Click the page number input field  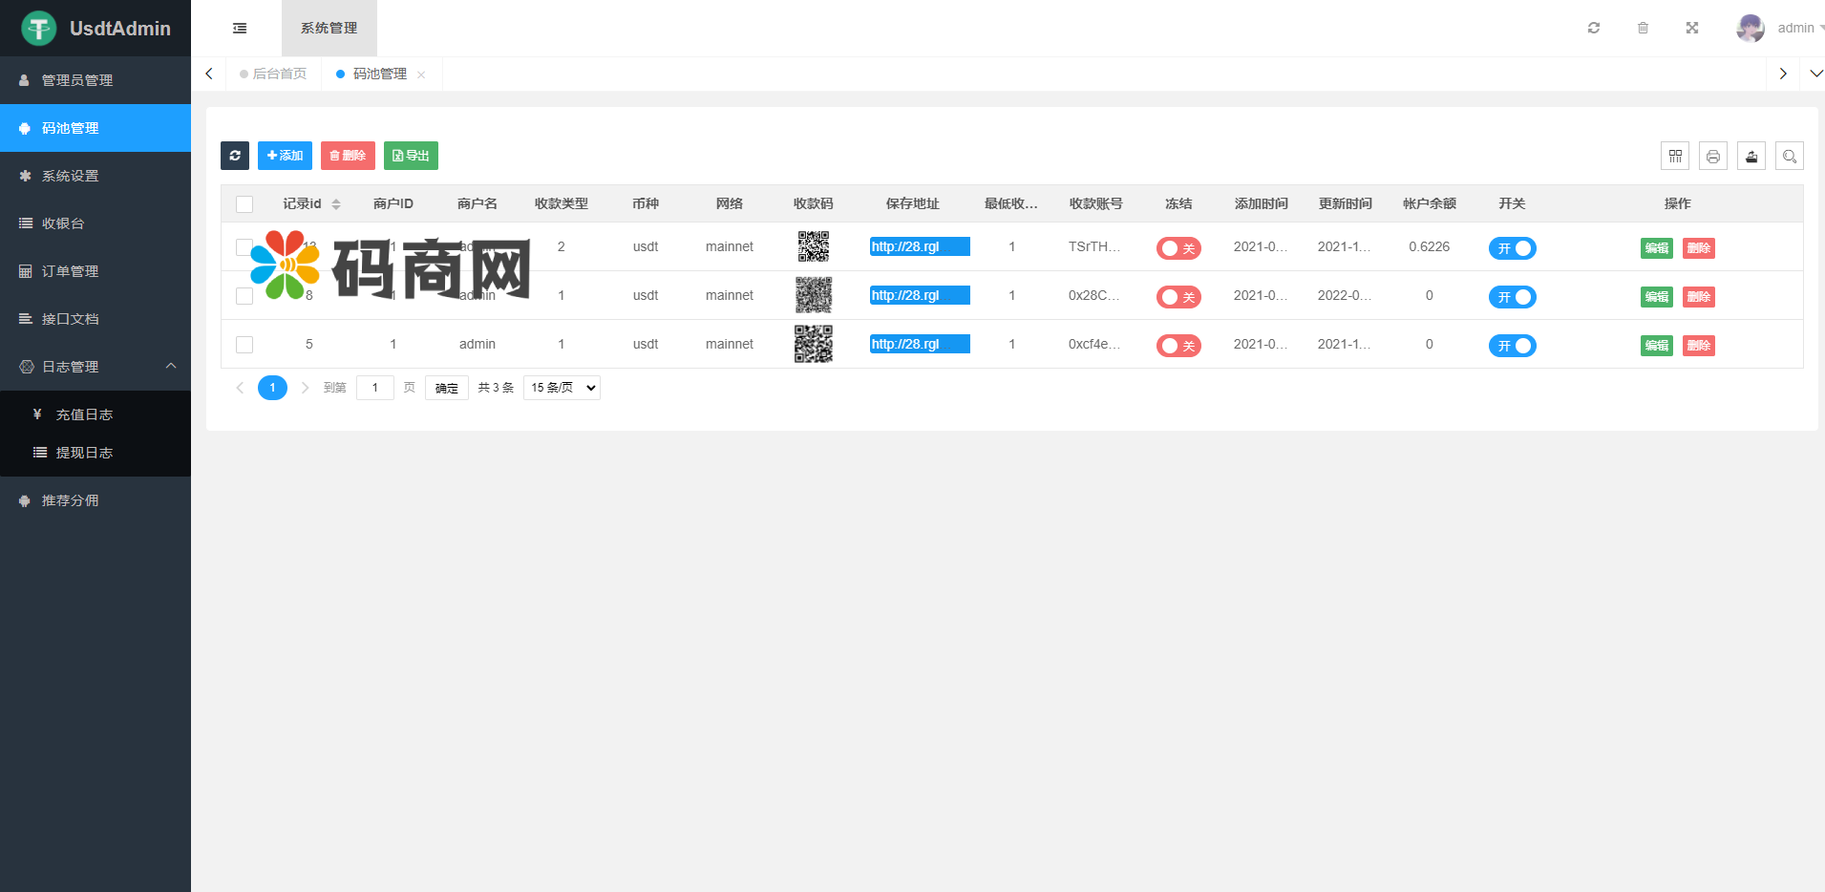coord(374,388)
